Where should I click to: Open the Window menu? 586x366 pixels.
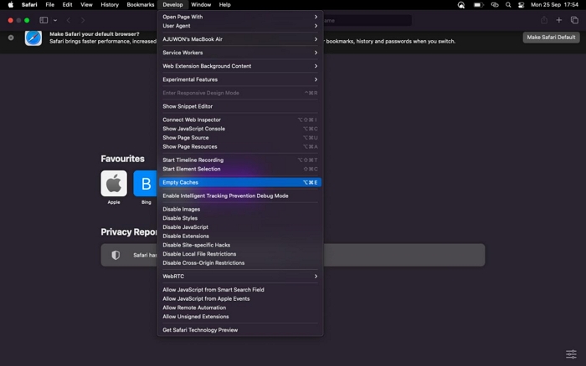pos(201,5)
